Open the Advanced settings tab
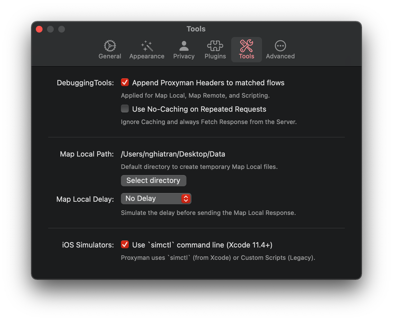The image size is (393, 321). tap(280, 50)
